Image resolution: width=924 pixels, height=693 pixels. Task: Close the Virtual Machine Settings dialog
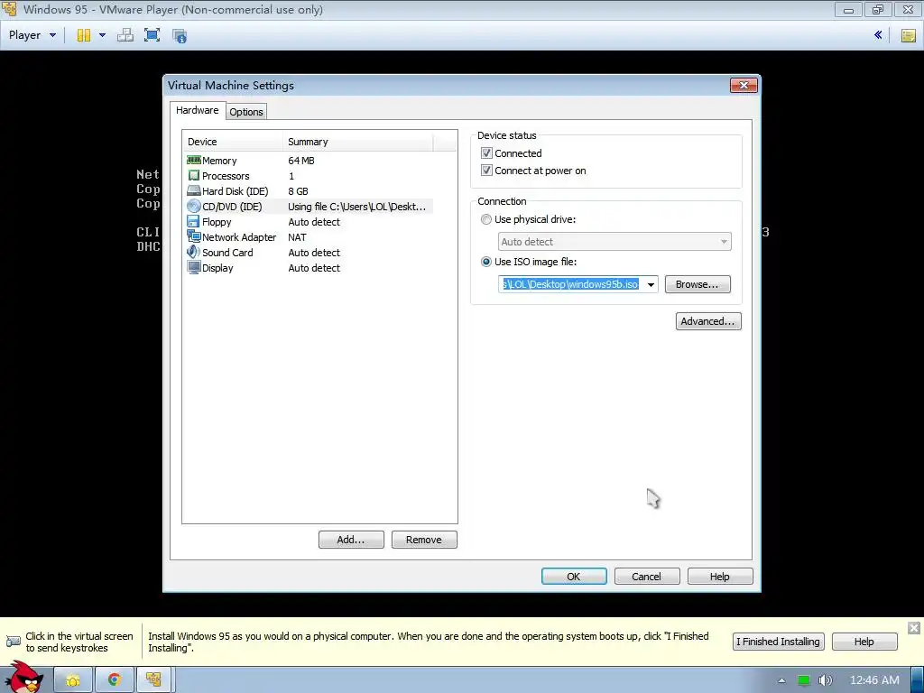click(744, 86)
